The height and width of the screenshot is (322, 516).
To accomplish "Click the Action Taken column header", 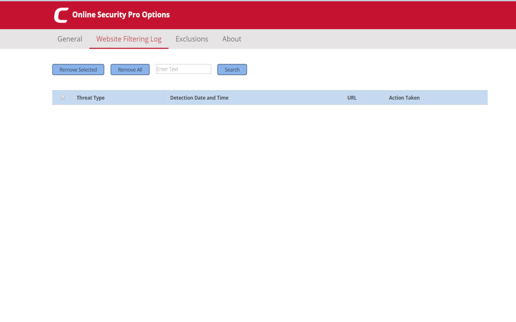I will coord(404,97).
